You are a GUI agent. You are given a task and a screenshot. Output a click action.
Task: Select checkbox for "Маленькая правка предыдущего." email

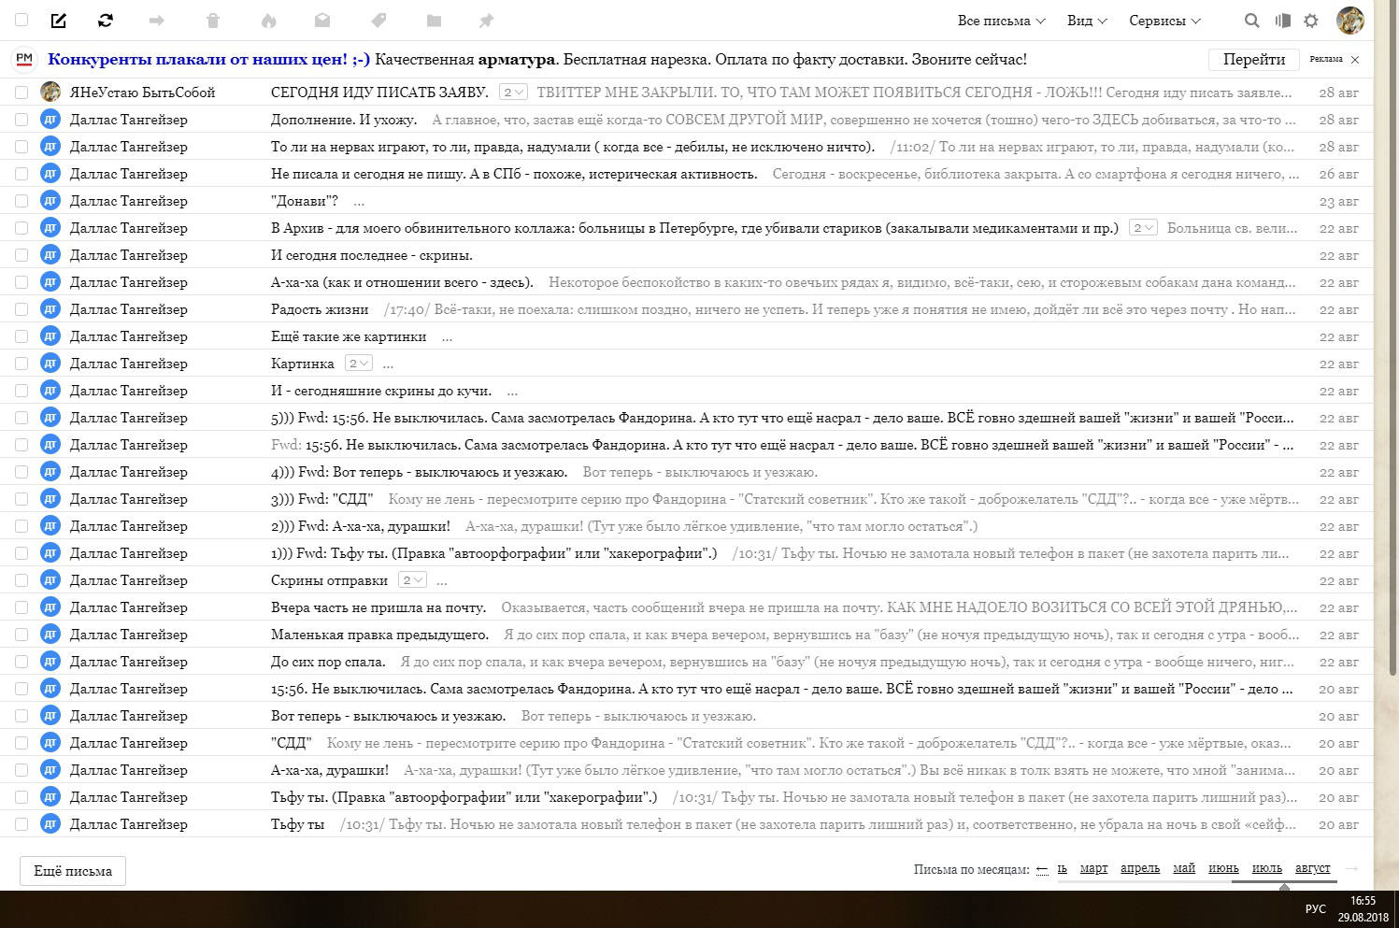point(21,635)
